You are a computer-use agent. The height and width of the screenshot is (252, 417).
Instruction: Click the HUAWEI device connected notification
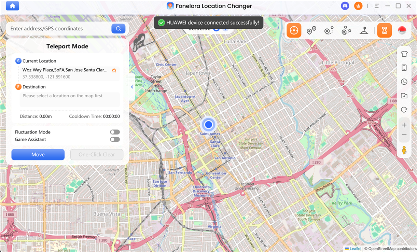(x=208, y=23)
